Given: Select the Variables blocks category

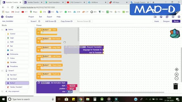Looking at the screenshot, I should coord(17,62).
